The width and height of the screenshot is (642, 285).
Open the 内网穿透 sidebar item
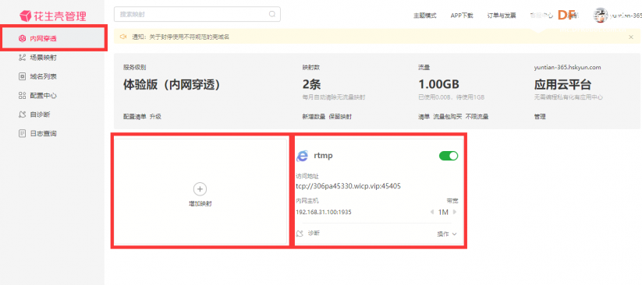(52, 38)
